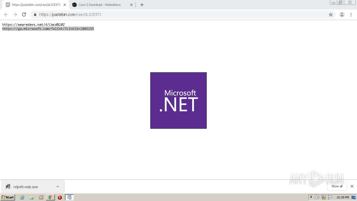Image resolution: width=357 pixels, height=201 pixels.
Task: Restore down the Chrome window
Action: coord(341,2)
